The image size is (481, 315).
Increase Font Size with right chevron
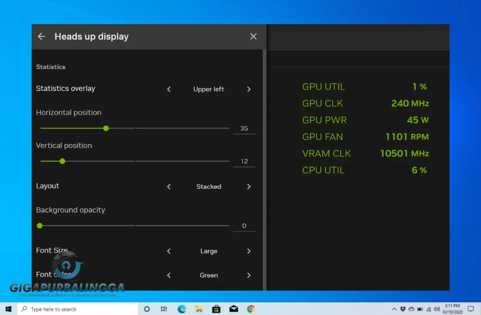pyautogui.click(x=249, y=251)
